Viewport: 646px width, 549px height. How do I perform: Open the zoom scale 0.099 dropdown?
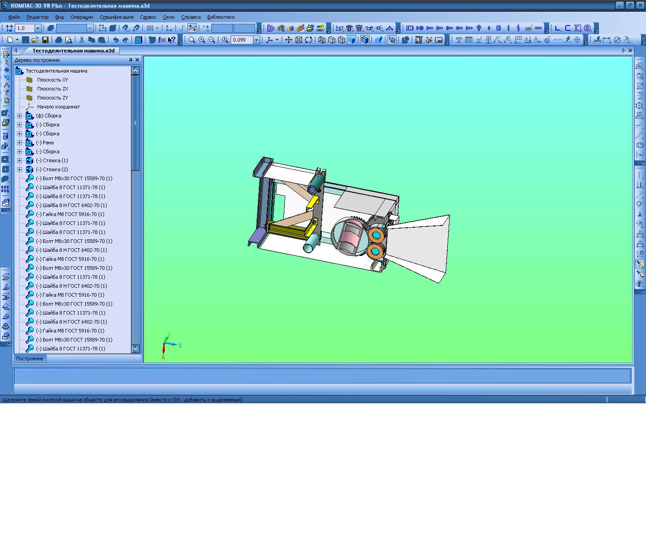pyautogui.click(x=257, y=40)
